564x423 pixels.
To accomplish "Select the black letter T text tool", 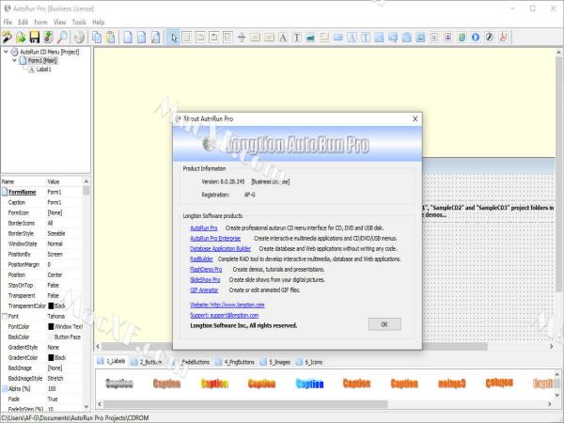I will [297, 37].
